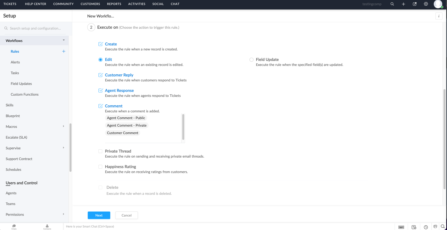This screenshot has height=230, width=447.
Task: Open the COMMUNITY tab
Action: tap(63, 4)
